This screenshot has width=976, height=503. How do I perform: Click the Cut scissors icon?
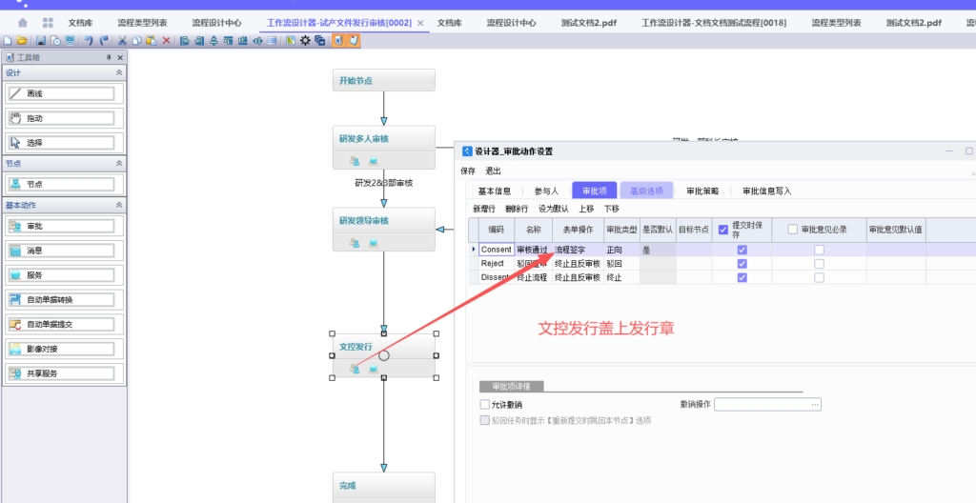click(x=122, y=40)
